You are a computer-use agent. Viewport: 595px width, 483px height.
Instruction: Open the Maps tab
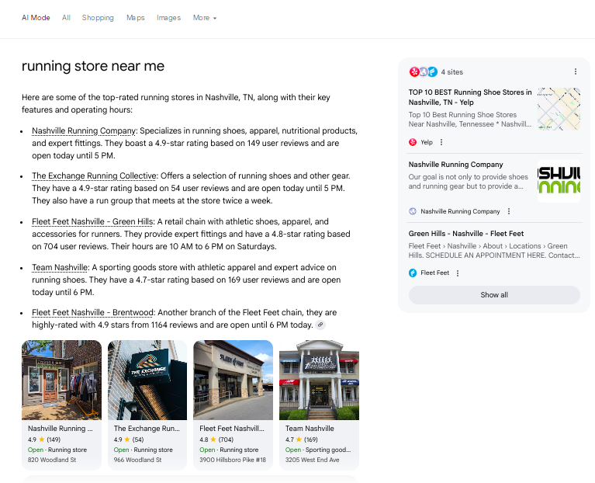click(136, 18)
